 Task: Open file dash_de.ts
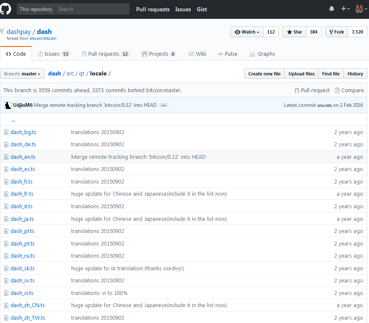(23, 144)
